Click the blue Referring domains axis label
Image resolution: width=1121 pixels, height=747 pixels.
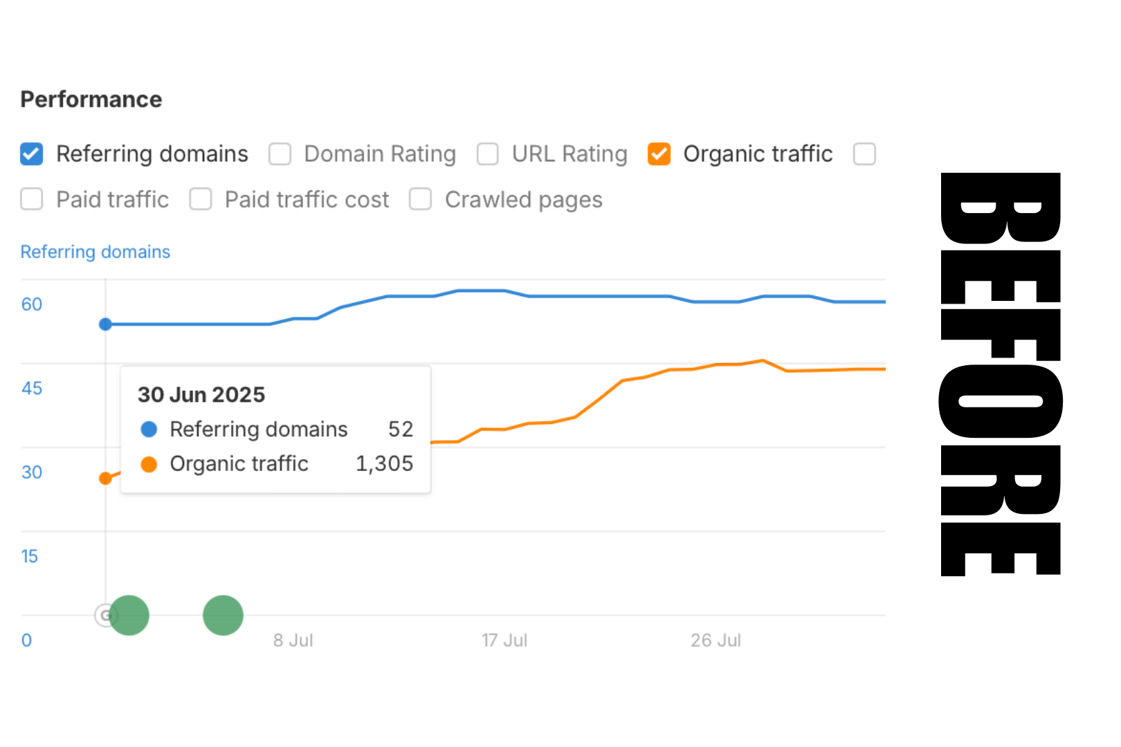pos(95,252)
